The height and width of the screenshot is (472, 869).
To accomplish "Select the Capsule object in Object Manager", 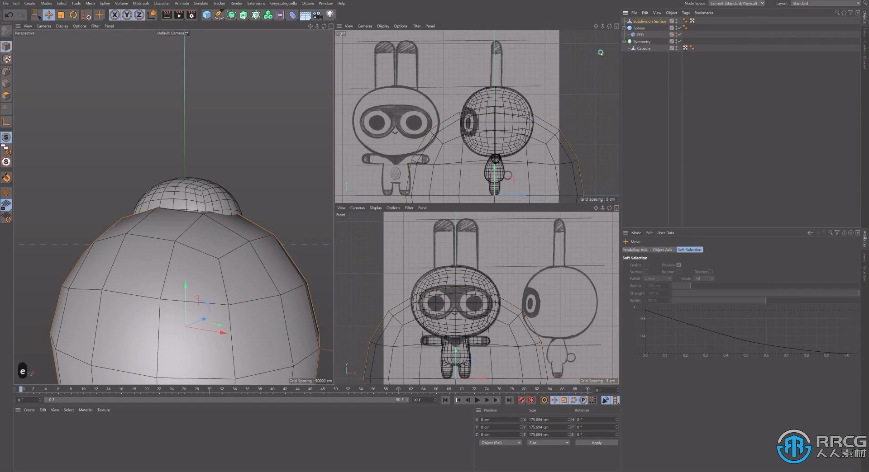I will [644, 48].
